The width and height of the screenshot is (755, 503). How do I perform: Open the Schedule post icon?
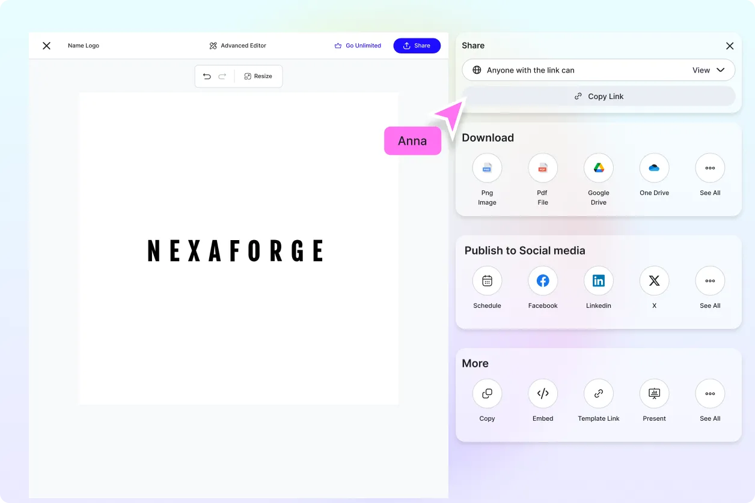tap(487, 281)
